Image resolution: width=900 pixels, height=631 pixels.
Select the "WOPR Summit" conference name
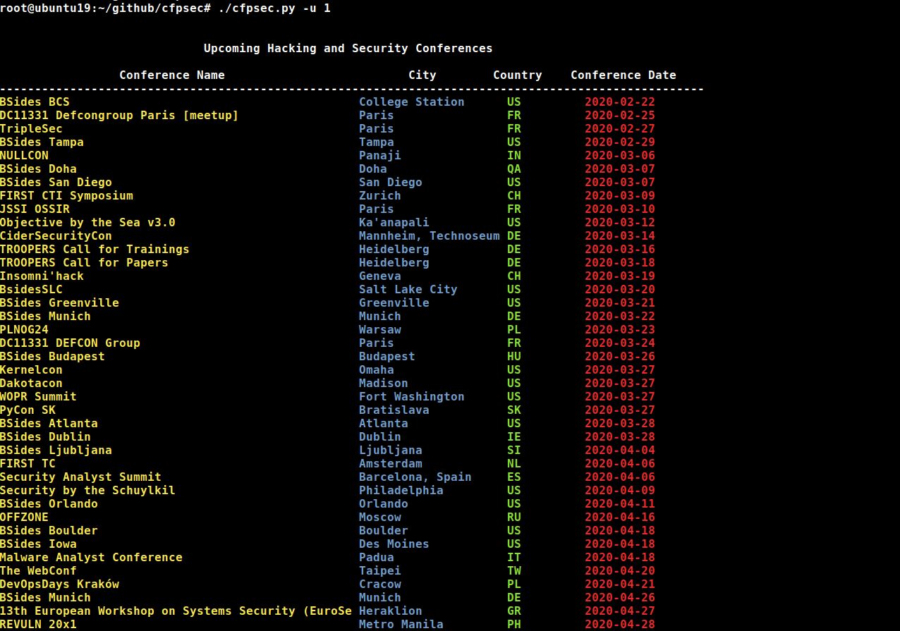pos(38,396)
